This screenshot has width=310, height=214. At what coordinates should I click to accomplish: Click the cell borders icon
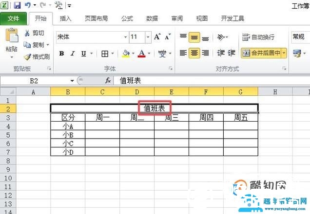105,53
